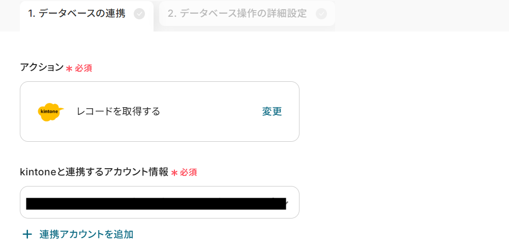Open the kintone account selection dropdown

[159, 202]
